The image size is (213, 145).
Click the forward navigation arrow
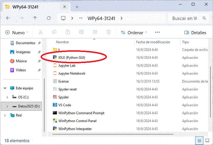click(x=22, y=18)
